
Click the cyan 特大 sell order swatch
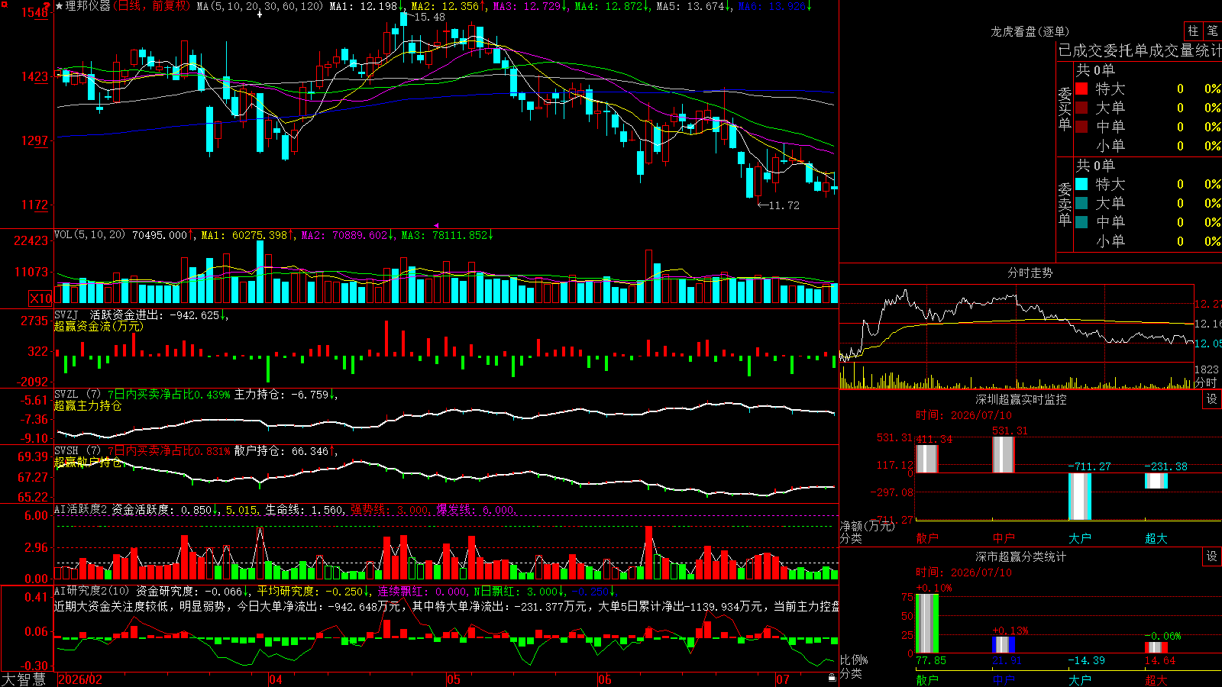(x=1081, y=184)
